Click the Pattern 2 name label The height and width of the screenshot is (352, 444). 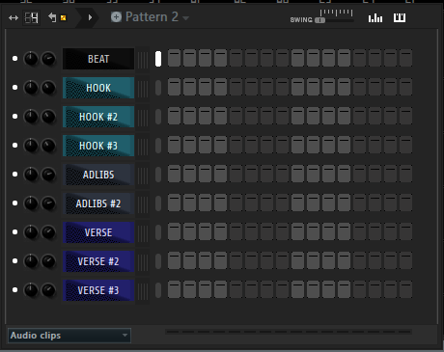(152, 17)
